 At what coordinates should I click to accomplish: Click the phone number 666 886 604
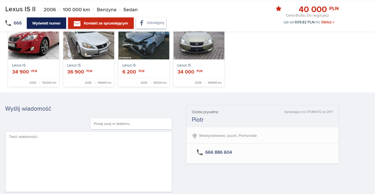(218, 152)
